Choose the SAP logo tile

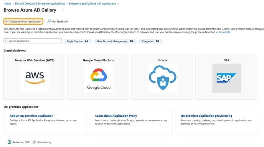pos(227,78)
